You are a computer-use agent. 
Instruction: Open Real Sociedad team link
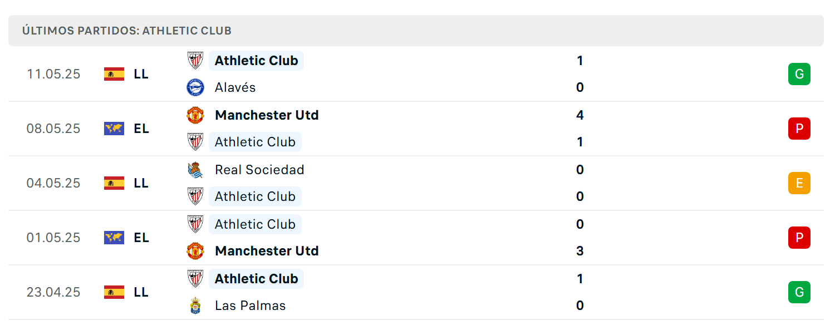pos(259,170)
